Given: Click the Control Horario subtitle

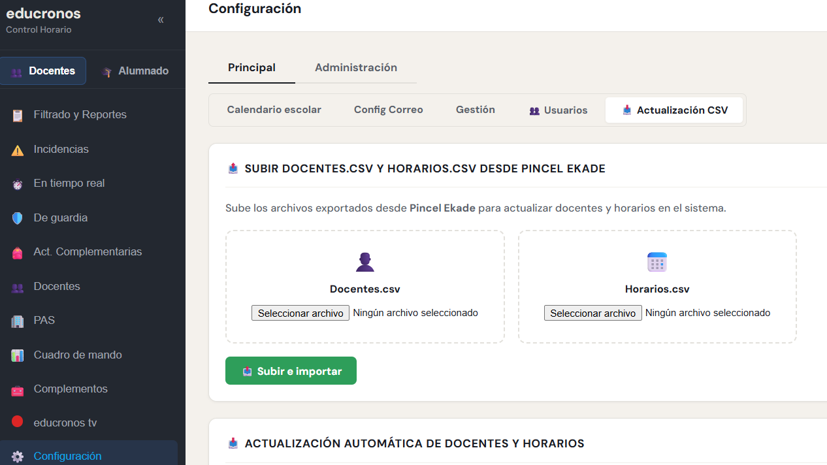Looking at the screenshot, I should 39,30.
